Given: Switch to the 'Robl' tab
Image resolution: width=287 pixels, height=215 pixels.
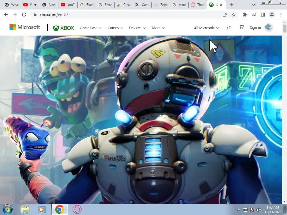Looking at the screenshot, I should coord(161,5).
